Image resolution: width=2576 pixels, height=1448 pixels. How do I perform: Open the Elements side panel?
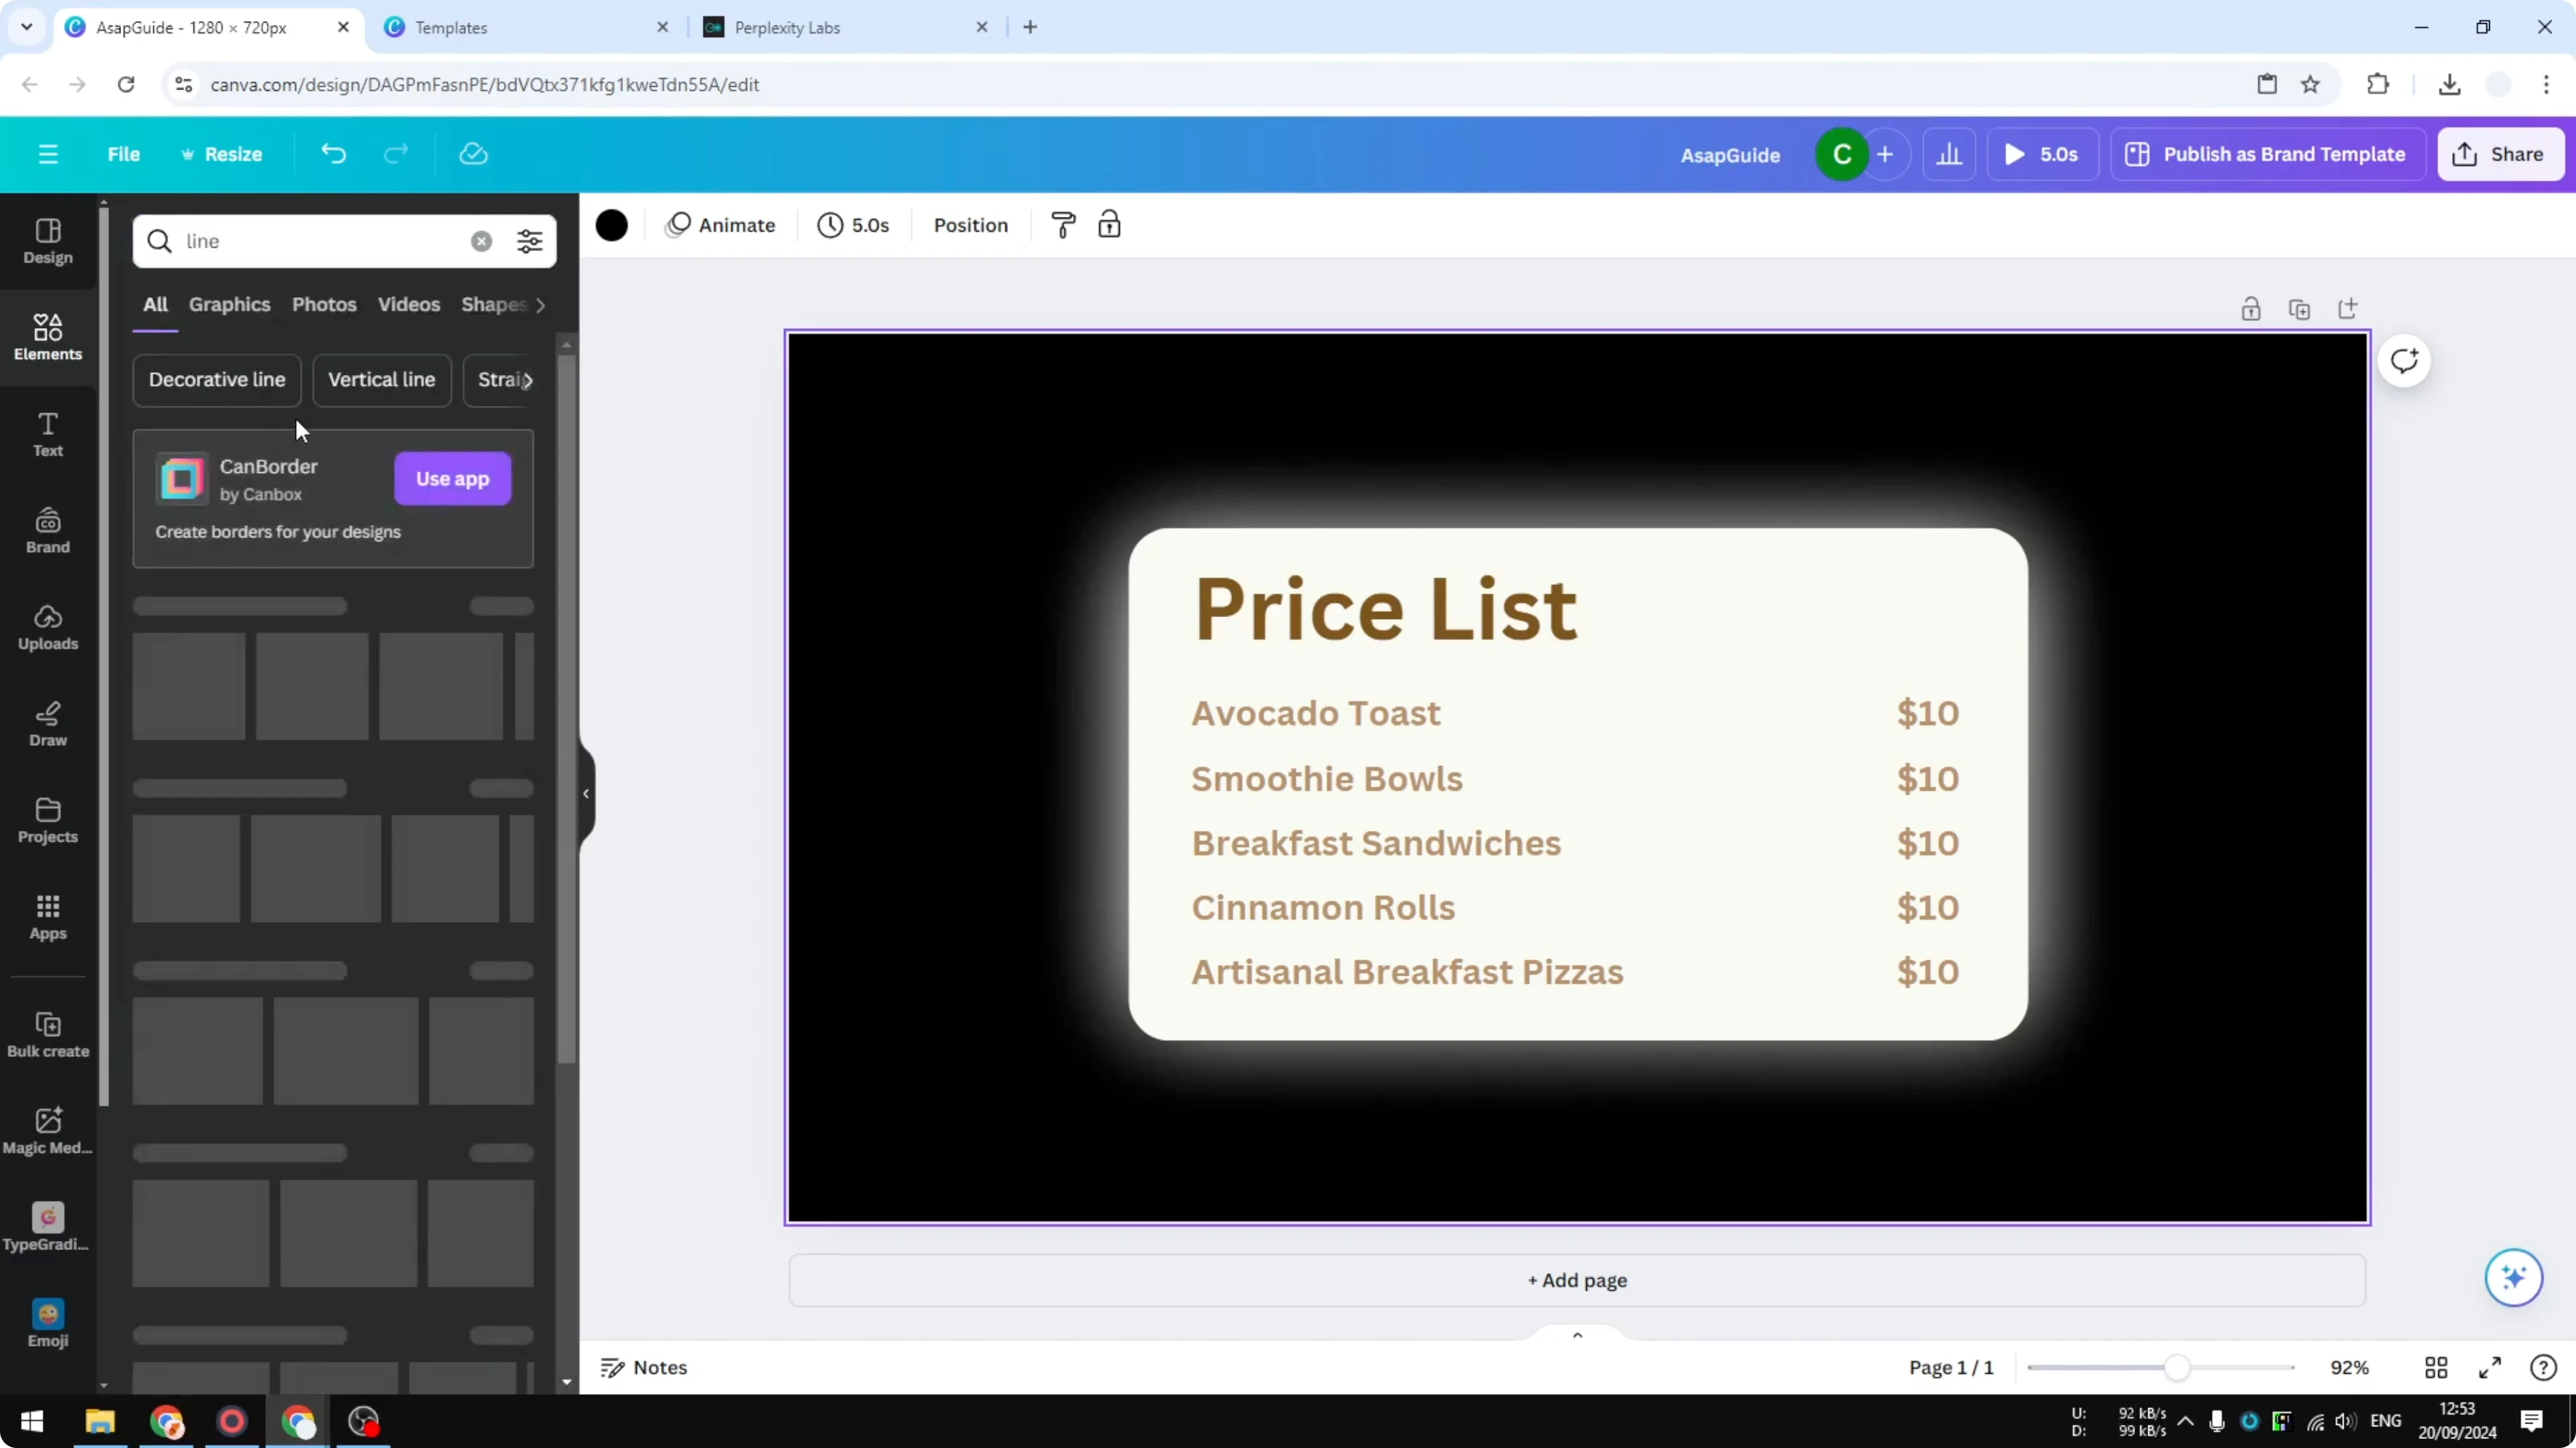[48, 338]
